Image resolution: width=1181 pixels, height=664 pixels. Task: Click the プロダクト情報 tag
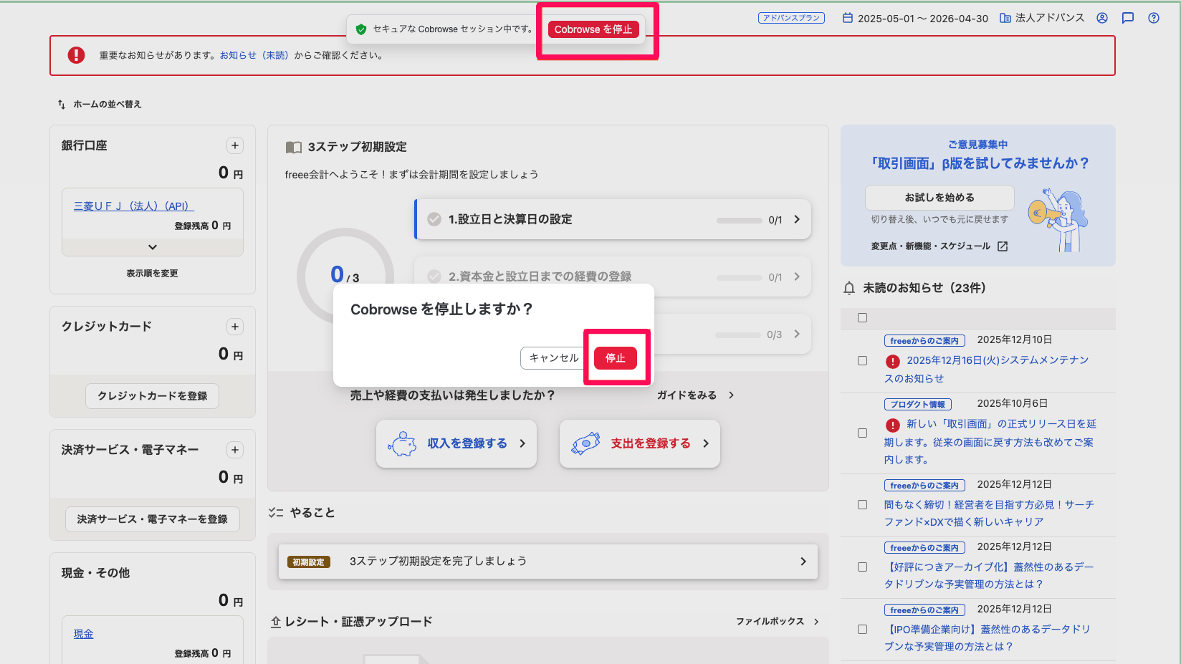(x=918, y=405)
